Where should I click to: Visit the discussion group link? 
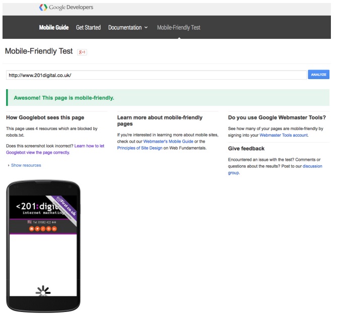pyautogui.click(x=275, y=169)
